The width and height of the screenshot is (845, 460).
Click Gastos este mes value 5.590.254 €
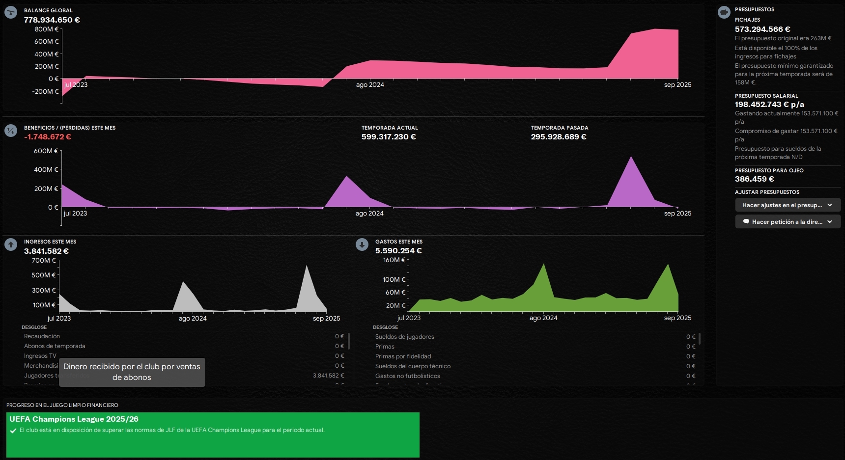tap(398, 251)
